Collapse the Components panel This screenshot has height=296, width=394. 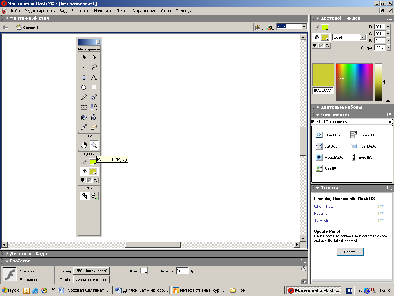click(x=317, y=115)
